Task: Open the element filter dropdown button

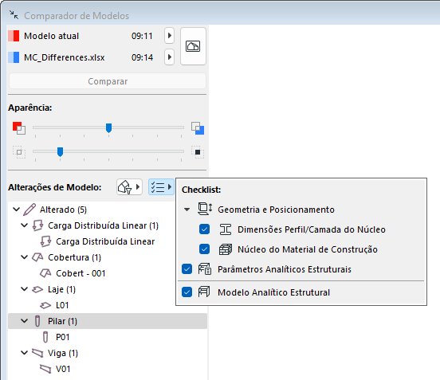Action: (129, 186)
